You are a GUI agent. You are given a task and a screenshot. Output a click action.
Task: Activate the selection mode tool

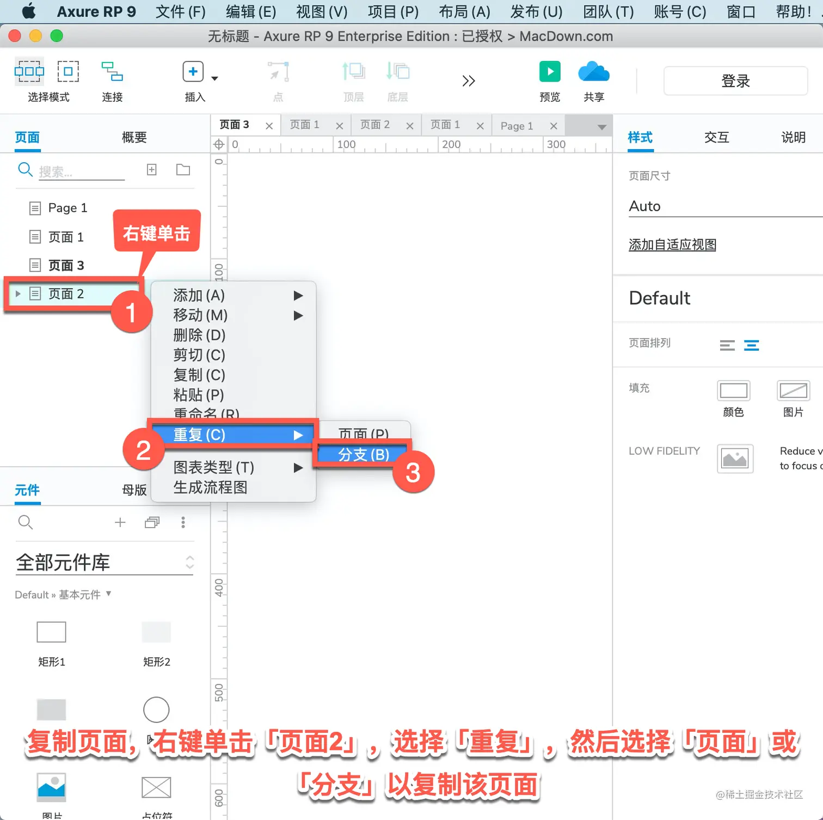pyautogui.click(x=29, y=71)
